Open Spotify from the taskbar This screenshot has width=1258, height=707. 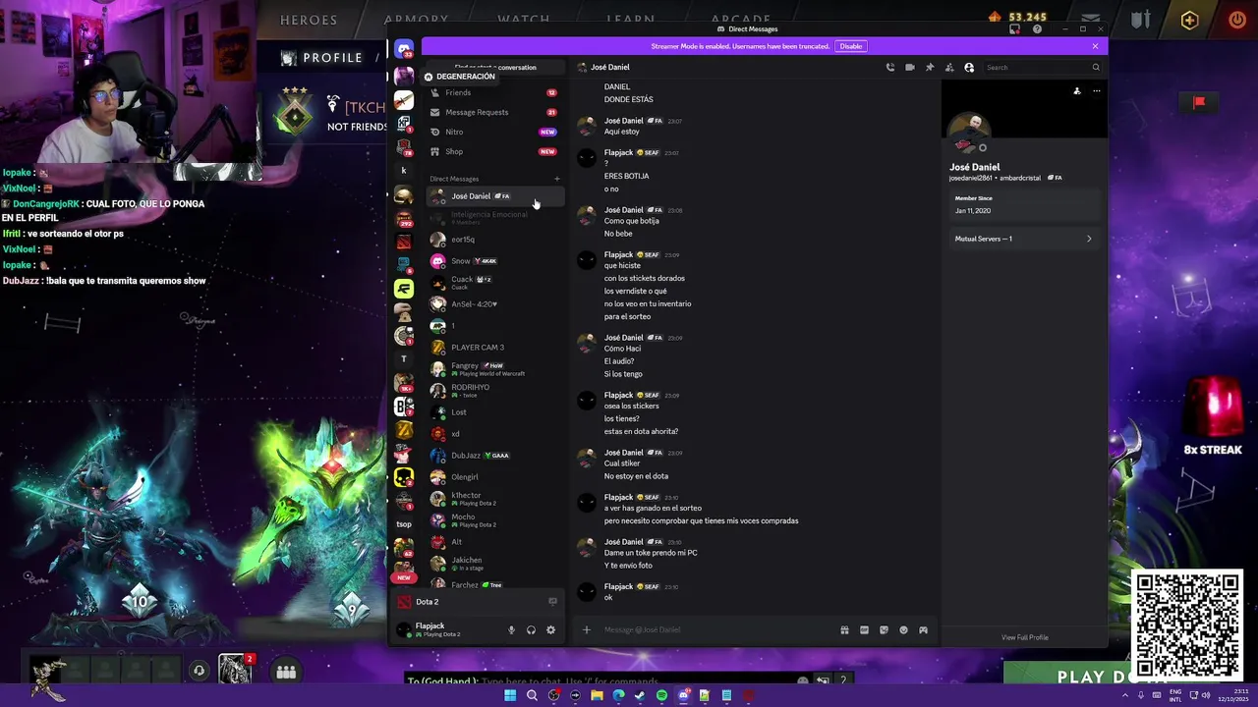(661, 695)
